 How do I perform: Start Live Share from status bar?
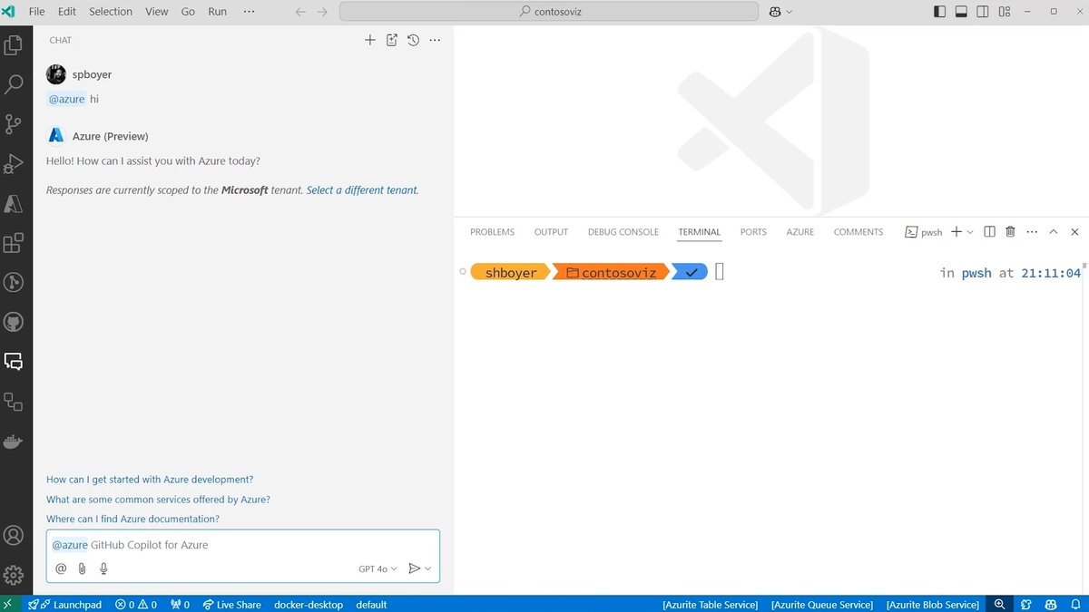[x=231, y=604]
